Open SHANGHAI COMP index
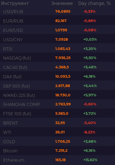115x165 pixels. (x=58, y=104)
